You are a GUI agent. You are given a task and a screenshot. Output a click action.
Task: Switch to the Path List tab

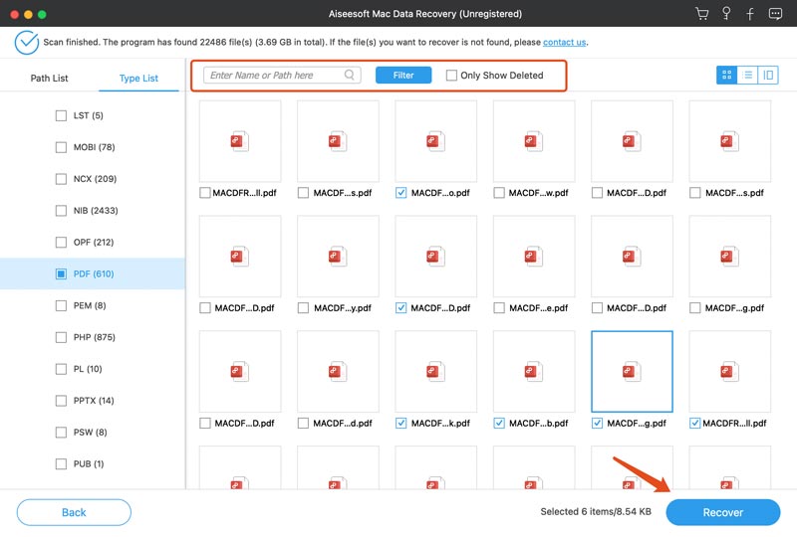pos(49,79)
